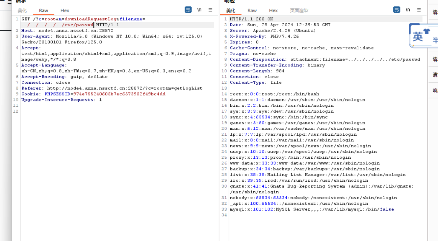Viewport: 438px width, 241px height.
Task: Click the sync:x:4:65534 passwd entry
Action: [x=279, y=117]
